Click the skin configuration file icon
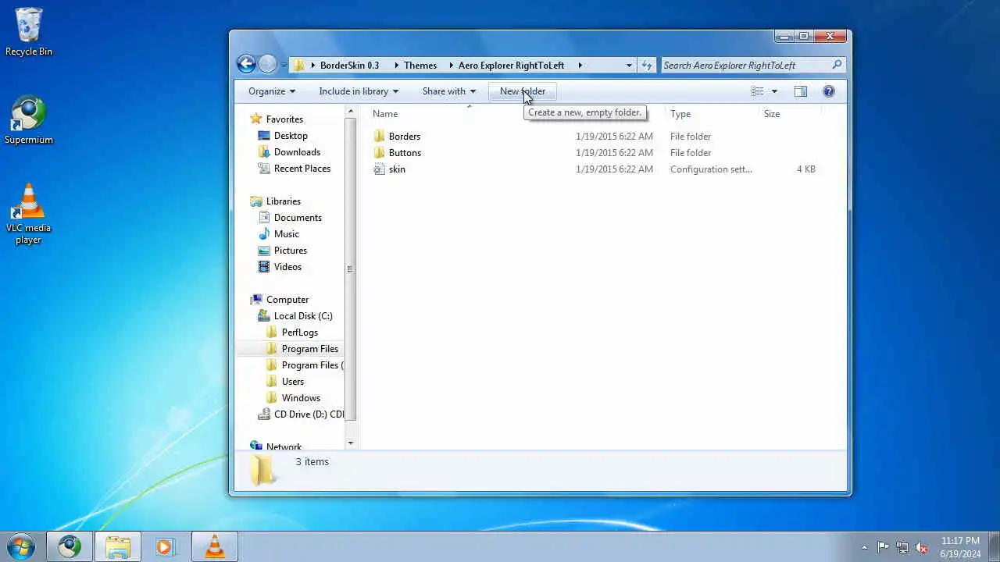The height and width of the screenshot is (562, 1000). [x=379, y=169]
